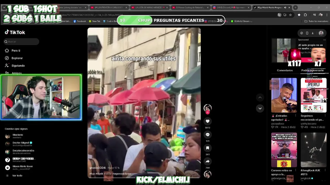Click the #fyp hashtag

tap(92, 174)
